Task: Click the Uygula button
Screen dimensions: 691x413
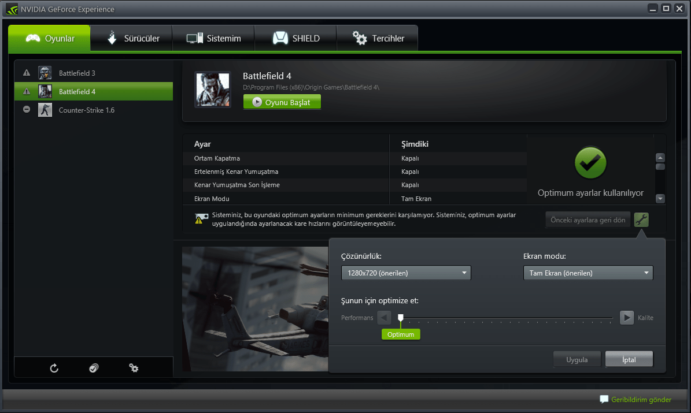Action: (577, 359)
